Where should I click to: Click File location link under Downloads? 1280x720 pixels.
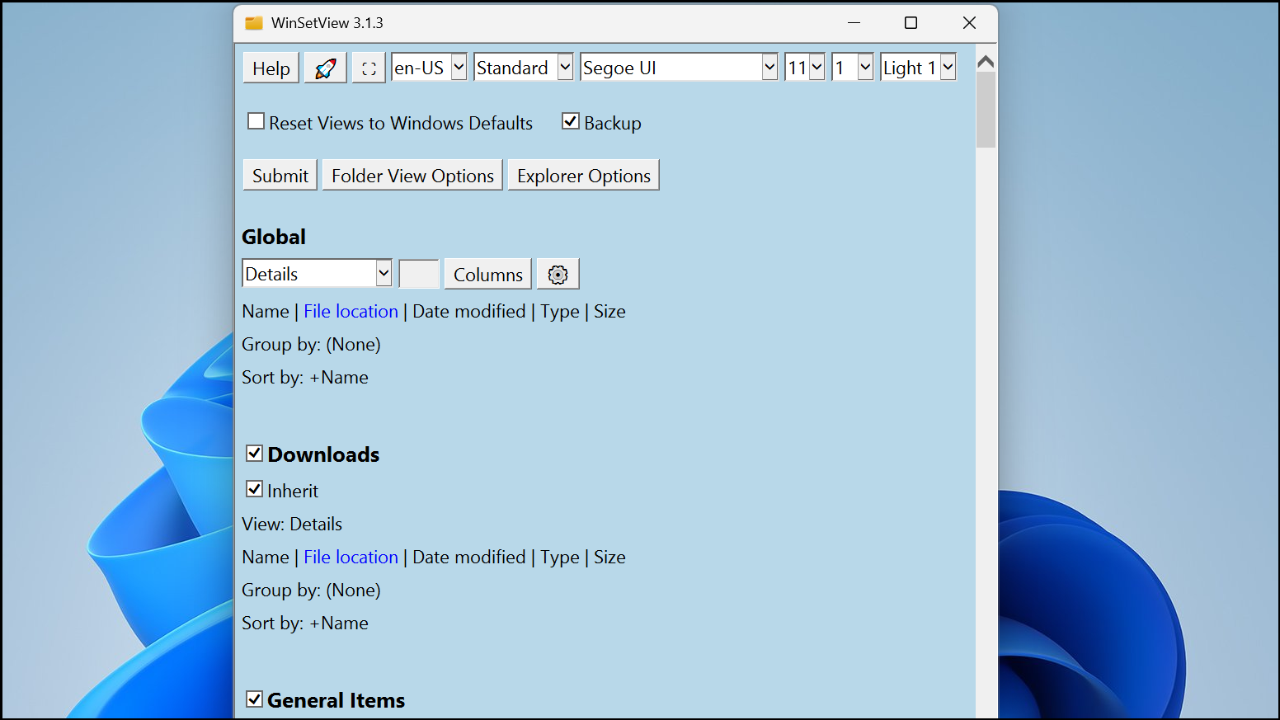351,558
